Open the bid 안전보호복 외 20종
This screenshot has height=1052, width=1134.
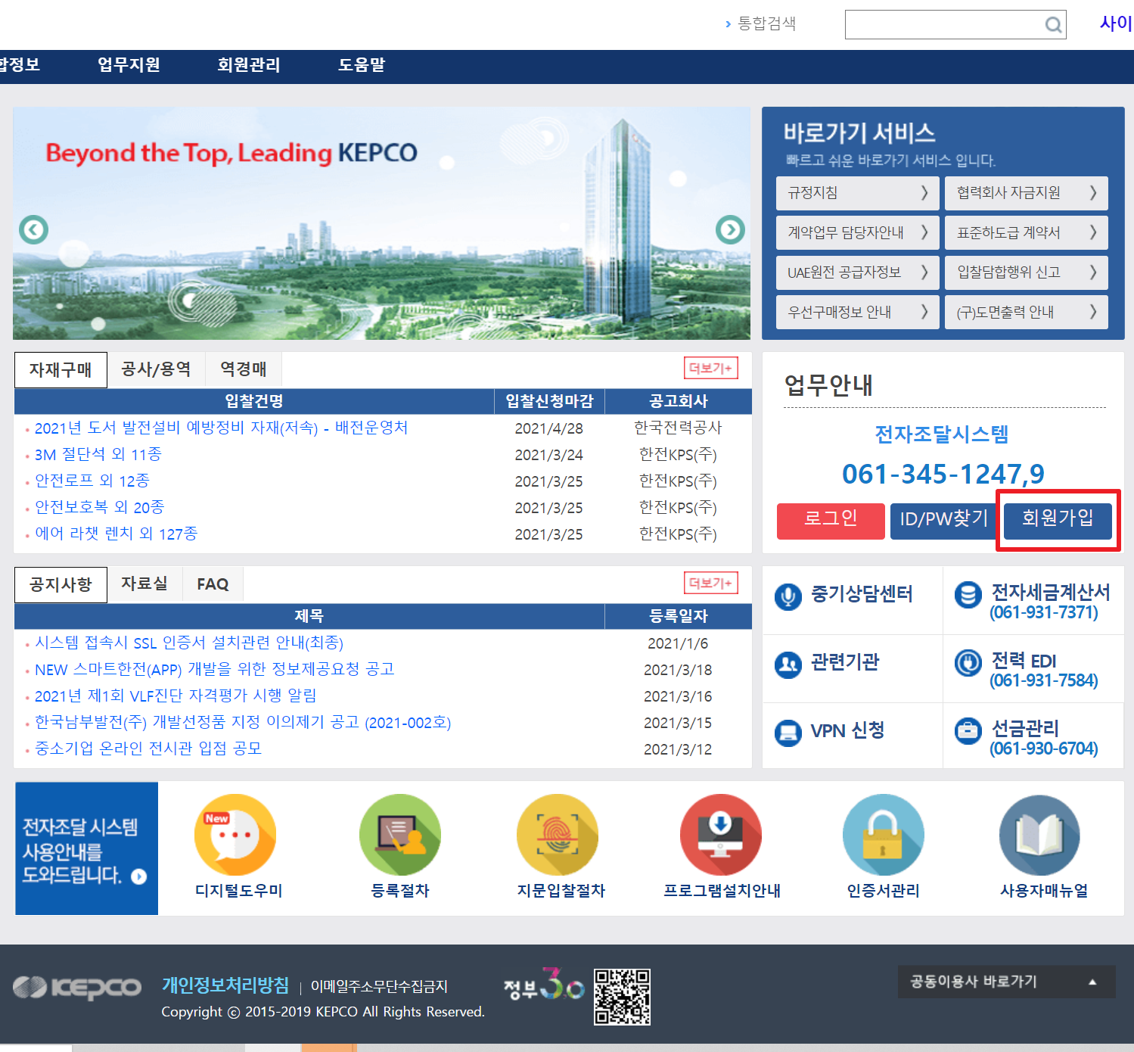point(99,508)
